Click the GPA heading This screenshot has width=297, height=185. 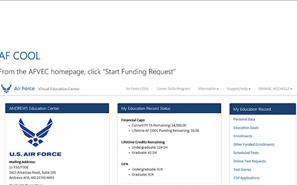[125, 164]
